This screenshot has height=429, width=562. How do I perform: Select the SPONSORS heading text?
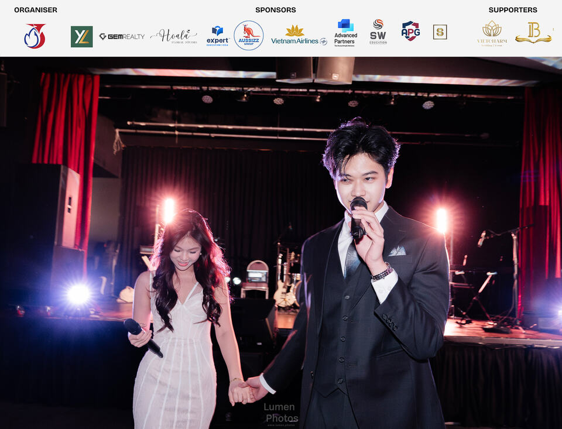(276, 10)
